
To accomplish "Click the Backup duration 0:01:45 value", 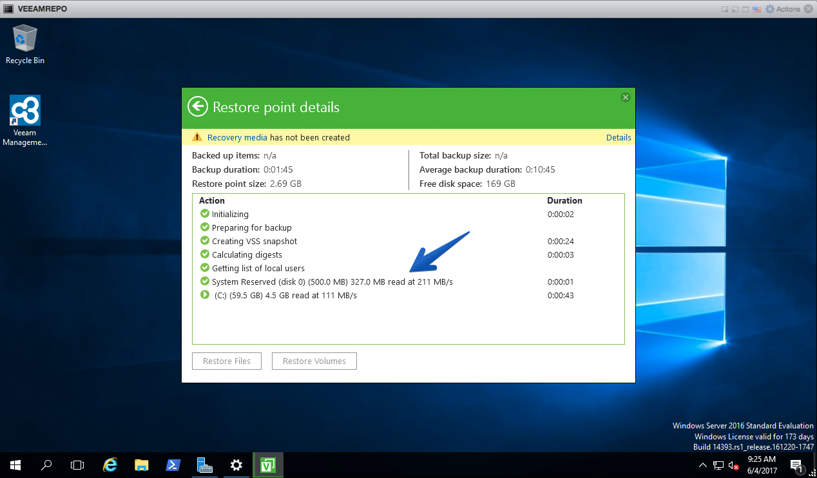I will pos(278,169).
